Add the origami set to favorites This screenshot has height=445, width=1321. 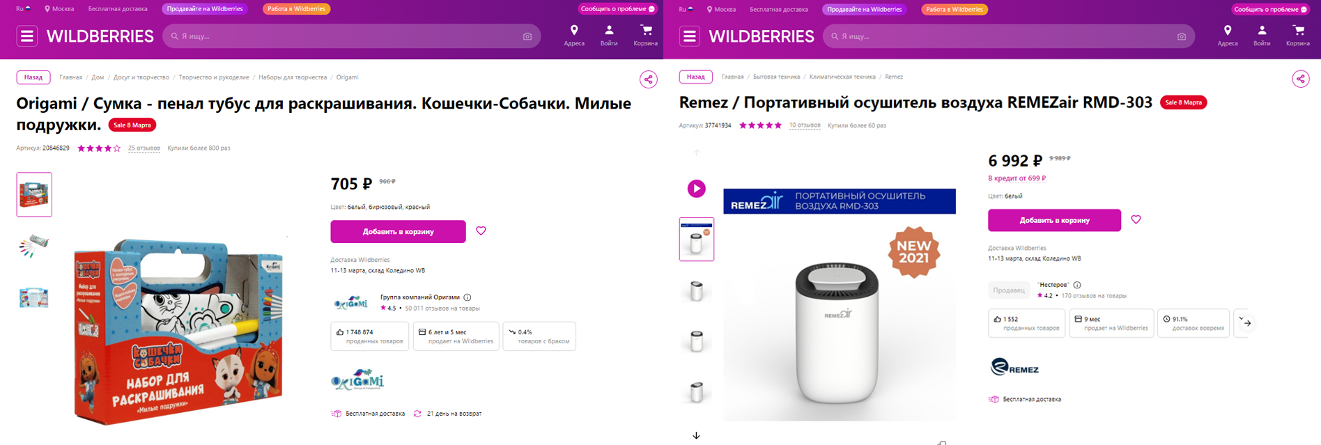(x=481, y=231)
